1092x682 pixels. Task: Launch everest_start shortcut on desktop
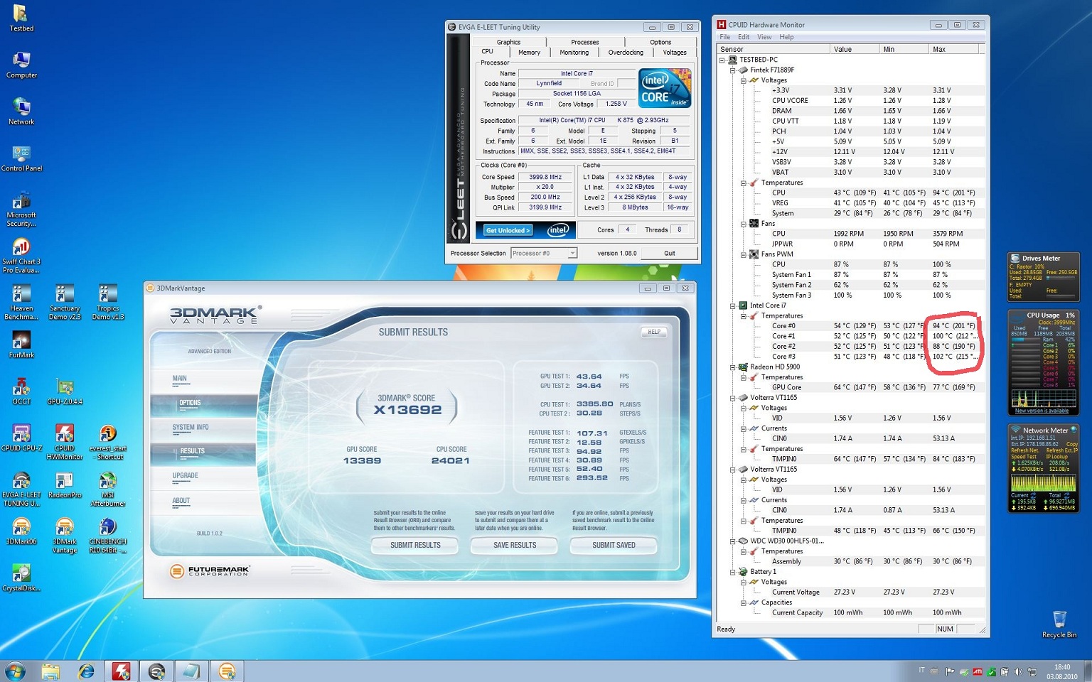point(107,442)
